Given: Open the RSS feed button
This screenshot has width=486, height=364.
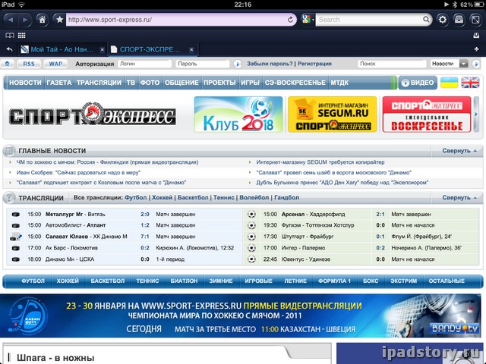Looking at the screenshot, I should 29,64.
